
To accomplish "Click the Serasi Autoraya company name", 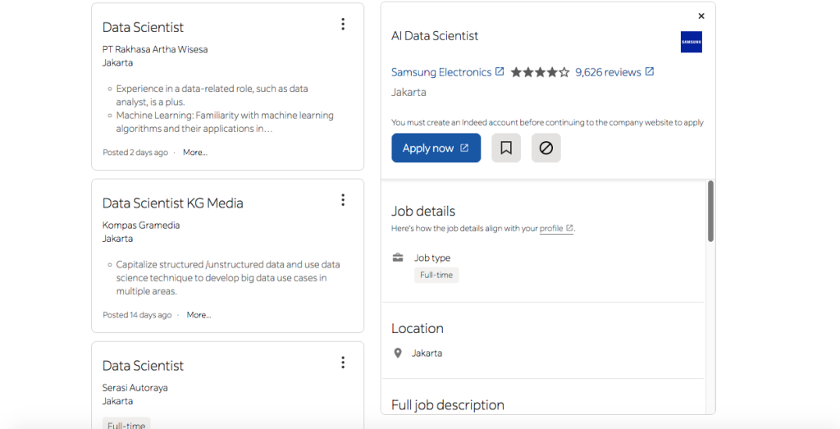I will (135, 388).
